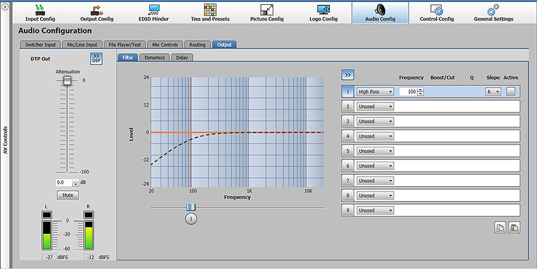This screenshot has width=537, height=269.
Task: Switch to the File Player/Test tab
Action: tap(125, 45)
